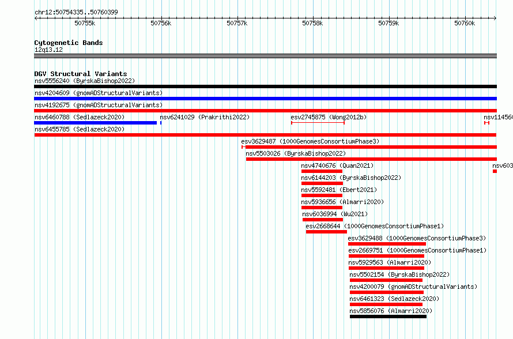Click the red esv3629487 variant bar

[369, 147]
